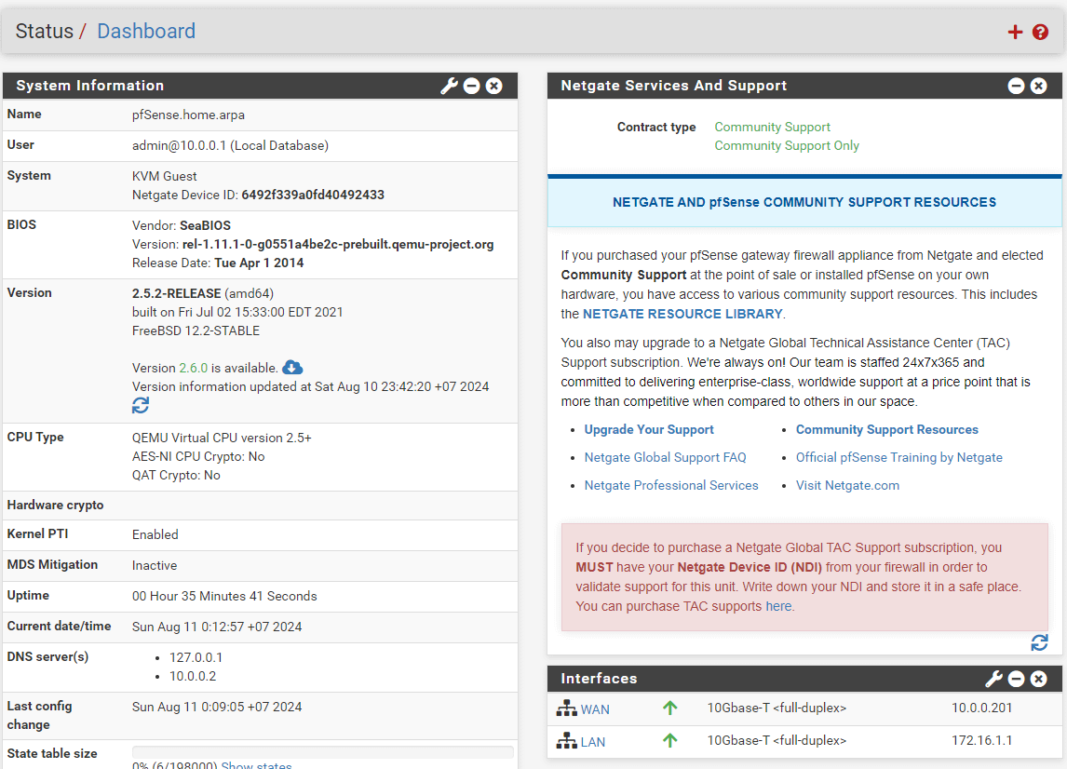Click the System Information widget title
The height and width of the screenshot is (769, 1067).
(x=89, y=86)
